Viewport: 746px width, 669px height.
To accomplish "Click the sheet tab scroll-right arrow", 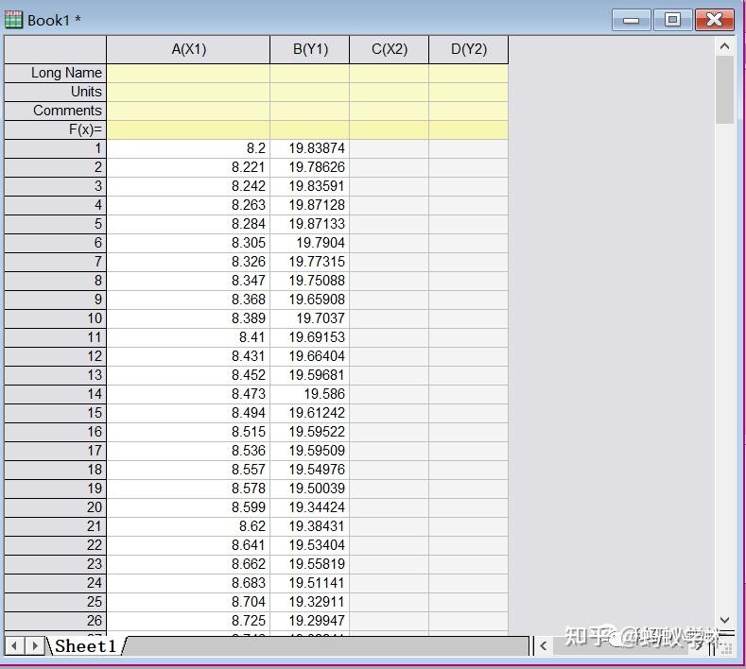I will [x=35, y=645].
